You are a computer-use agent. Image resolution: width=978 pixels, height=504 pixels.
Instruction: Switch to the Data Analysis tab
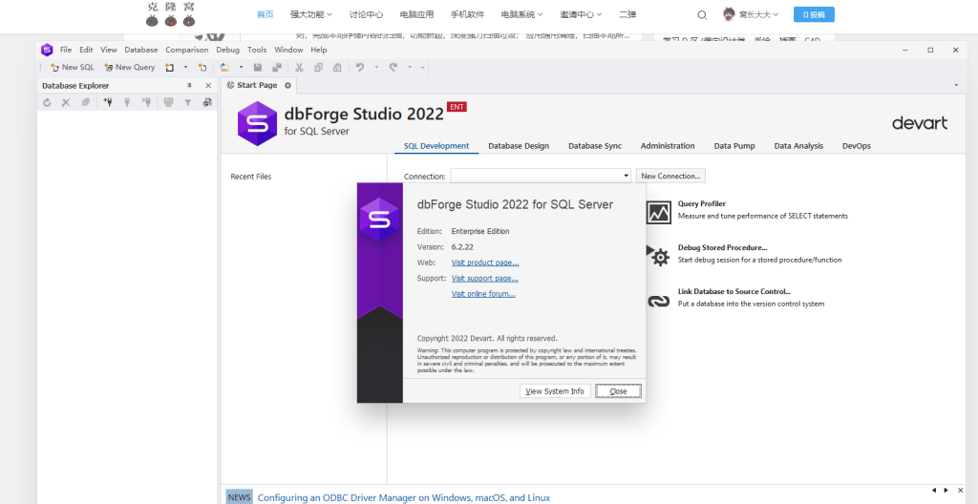pos(799,146)
